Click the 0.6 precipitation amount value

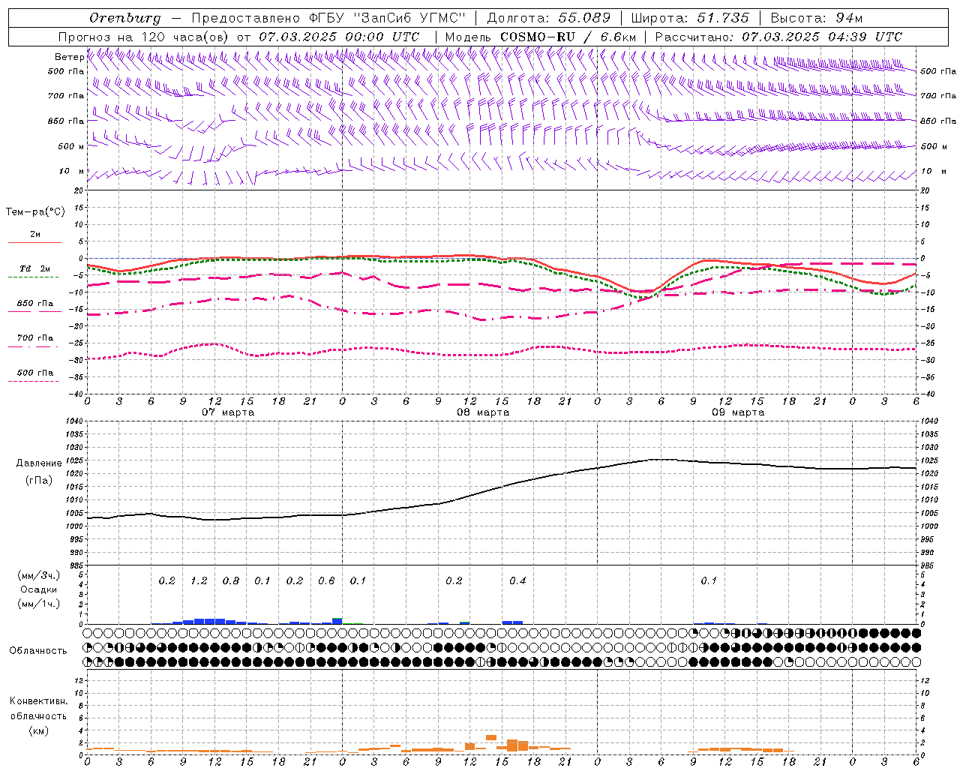point(326,580)
